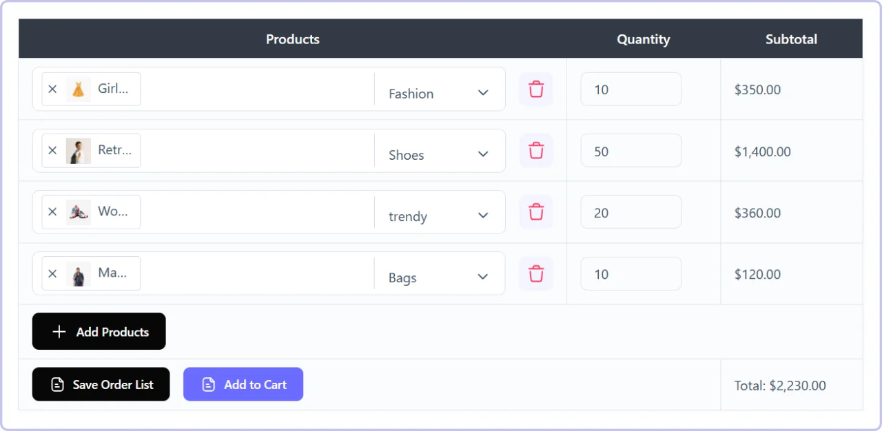
Task: Delete the Shoes row with trash icon
Action: pos(536,151)
